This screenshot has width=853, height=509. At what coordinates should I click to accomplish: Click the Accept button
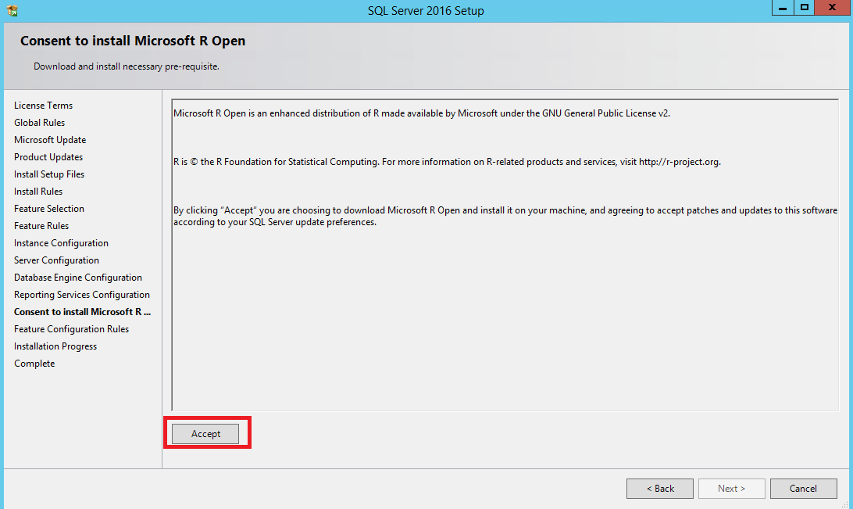205,434
